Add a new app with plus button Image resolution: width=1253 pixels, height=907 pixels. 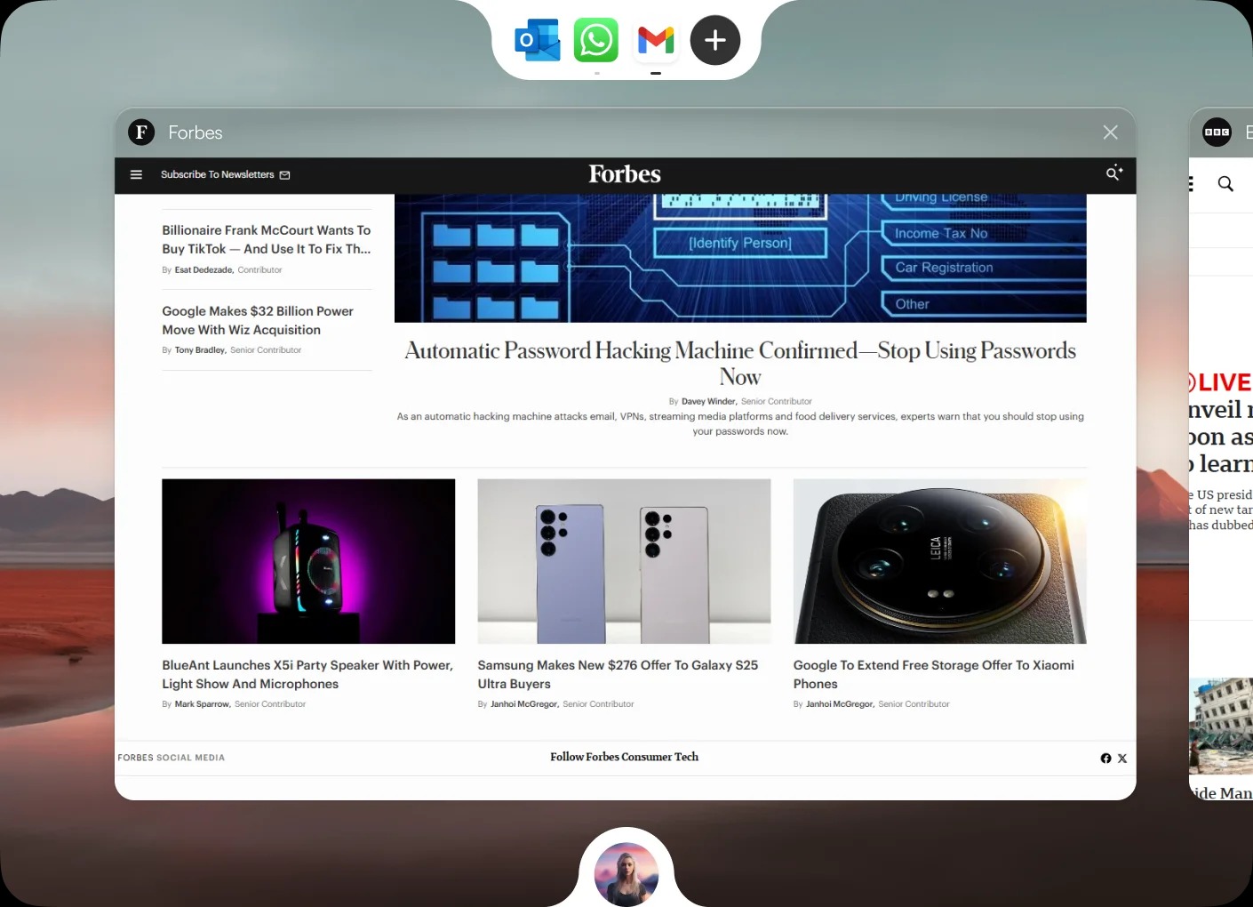715,40
